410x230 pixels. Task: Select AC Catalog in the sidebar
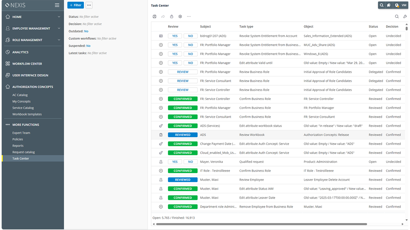[x=20, y=95]
